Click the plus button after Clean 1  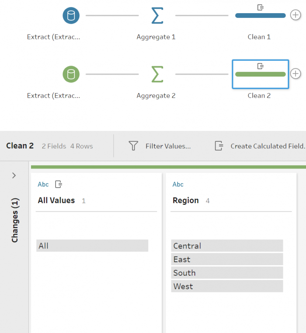[296, 15]
